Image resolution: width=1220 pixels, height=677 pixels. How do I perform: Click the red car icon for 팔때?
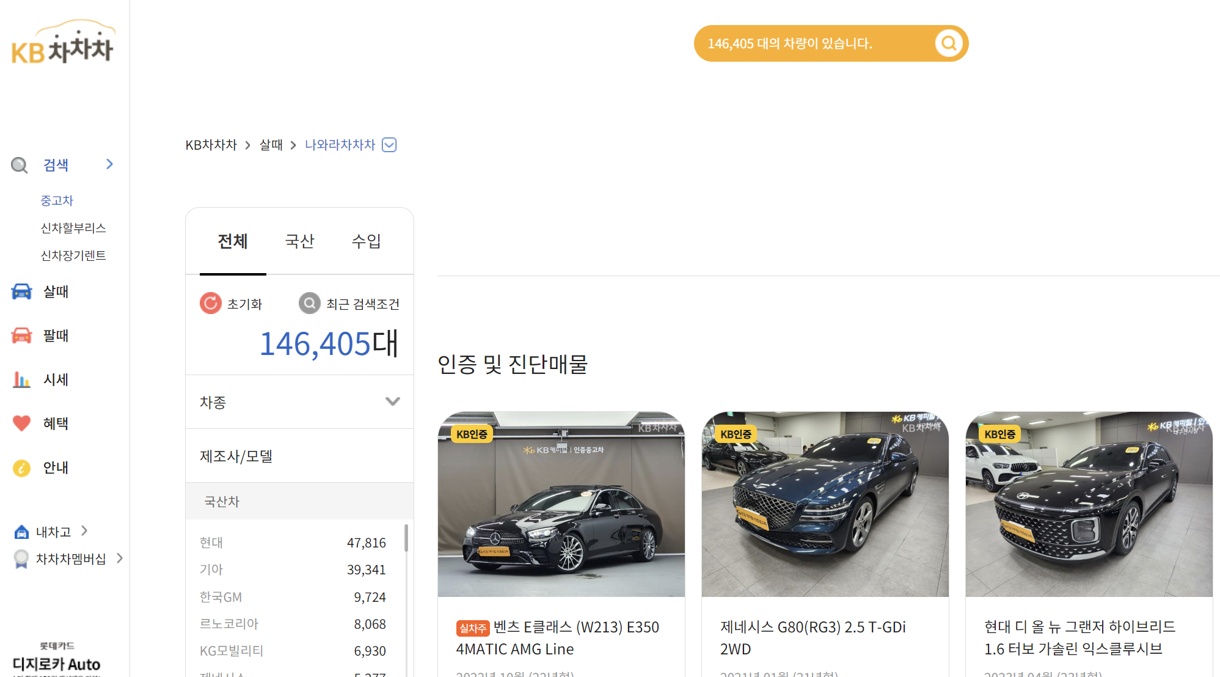click(x=21, y=335)
